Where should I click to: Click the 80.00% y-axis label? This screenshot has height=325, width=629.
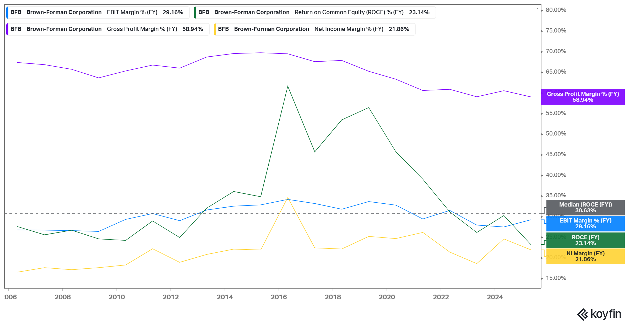pos(556,10)
